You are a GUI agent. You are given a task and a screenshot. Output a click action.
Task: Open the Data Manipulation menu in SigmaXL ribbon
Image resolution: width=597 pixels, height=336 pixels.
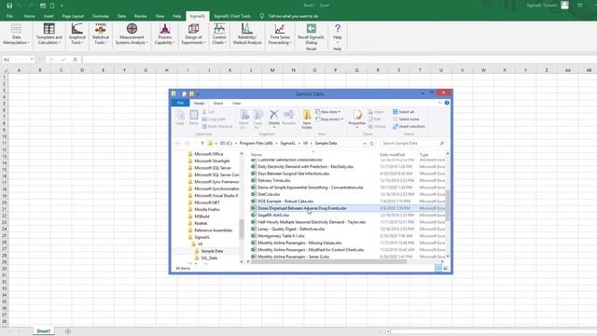pos(16,35)
